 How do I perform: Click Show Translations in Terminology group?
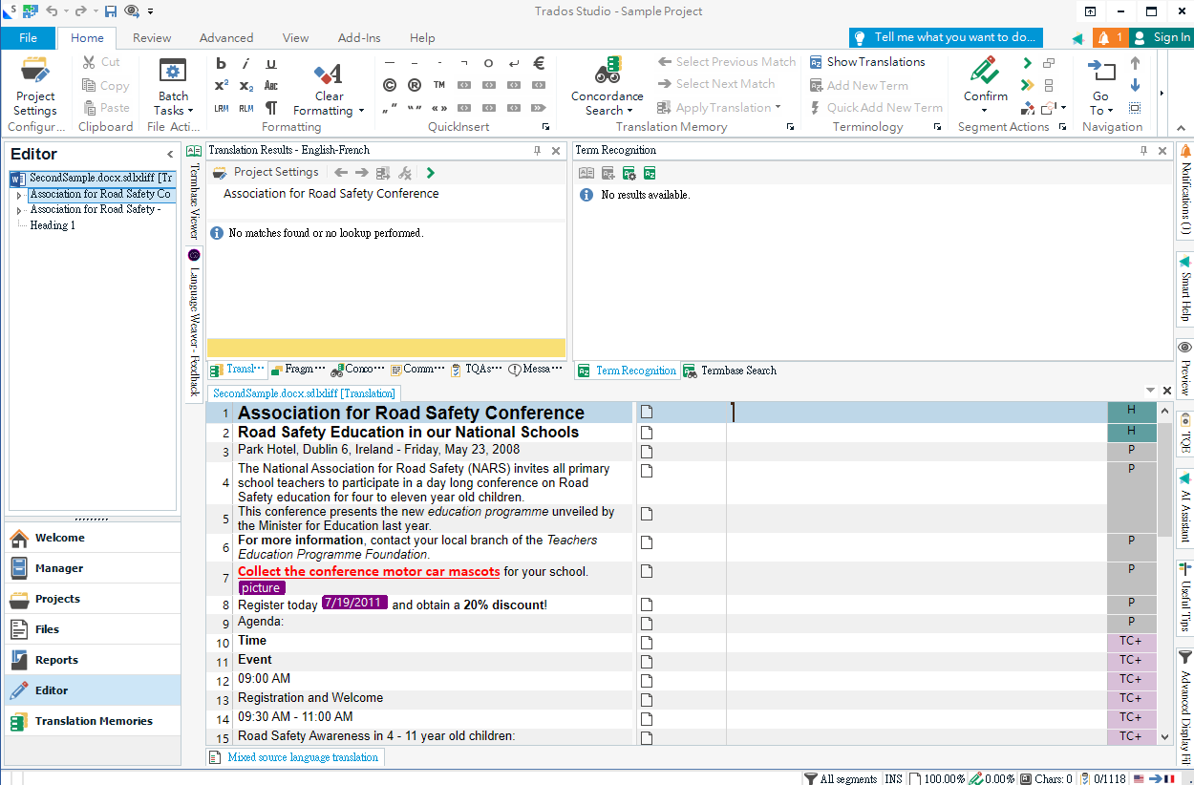click(867, 62)
